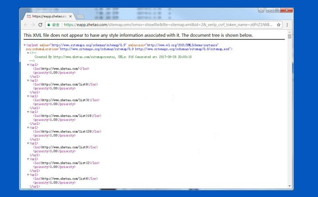Collapse url node containing list8
Screen dimensions: 318x197
pyautogui.click(x=28, y=81)
